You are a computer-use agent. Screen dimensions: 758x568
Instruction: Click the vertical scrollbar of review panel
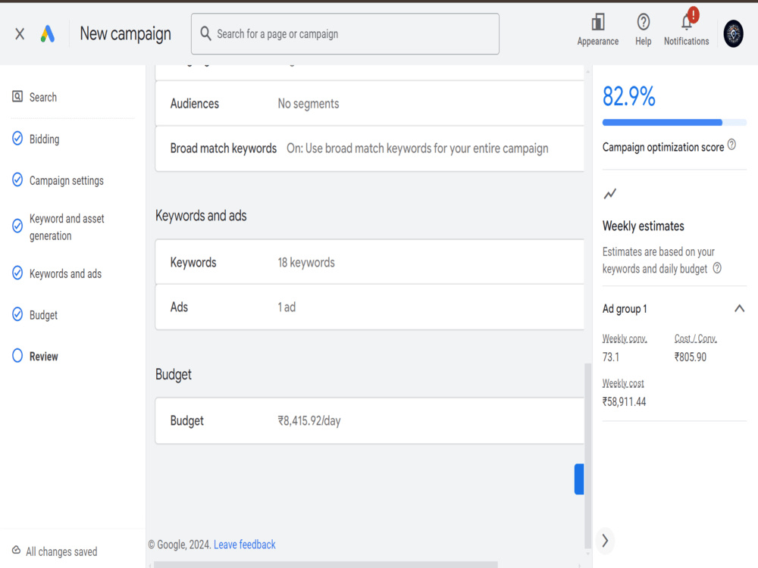click(x=588, y=455)
